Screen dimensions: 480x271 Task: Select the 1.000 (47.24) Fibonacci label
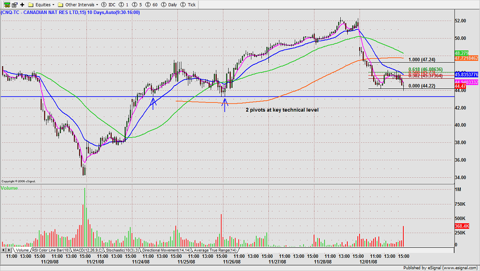pos(422,60)
